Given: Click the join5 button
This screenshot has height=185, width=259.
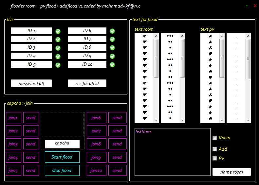Looking at the screenshot, I should pyautogui.click(x=13, y=170).
